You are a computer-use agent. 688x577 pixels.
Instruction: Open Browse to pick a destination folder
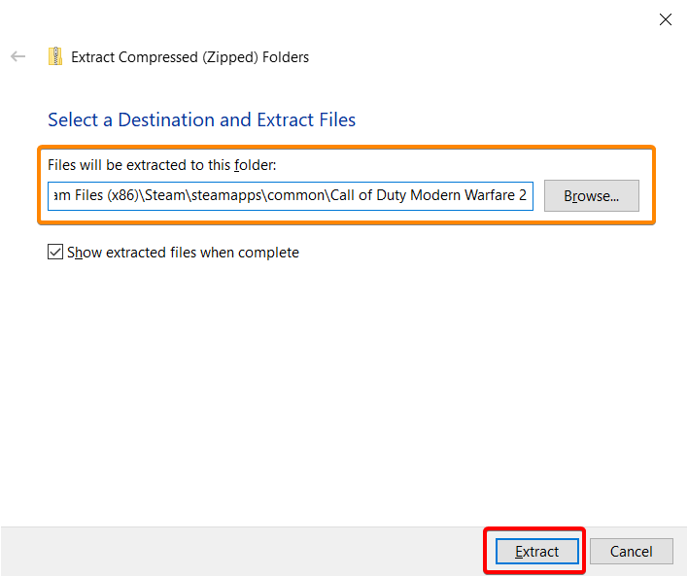(592, 195)
